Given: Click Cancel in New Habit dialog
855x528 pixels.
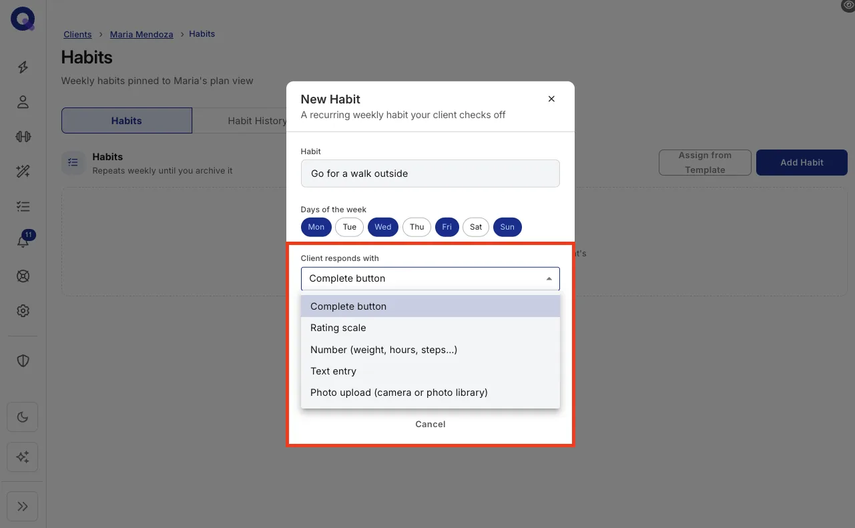Looking at the screenshot, I should pyautogui.click(x=431, y=424).
